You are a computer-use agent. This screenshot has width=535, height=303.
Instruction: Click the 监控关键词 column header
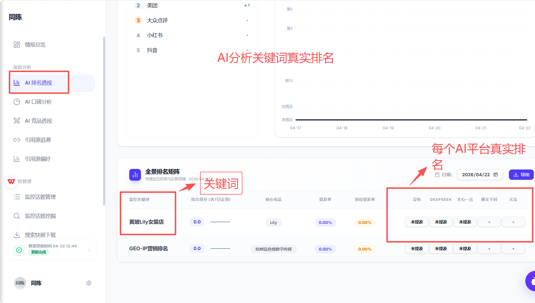click(139, 199)
